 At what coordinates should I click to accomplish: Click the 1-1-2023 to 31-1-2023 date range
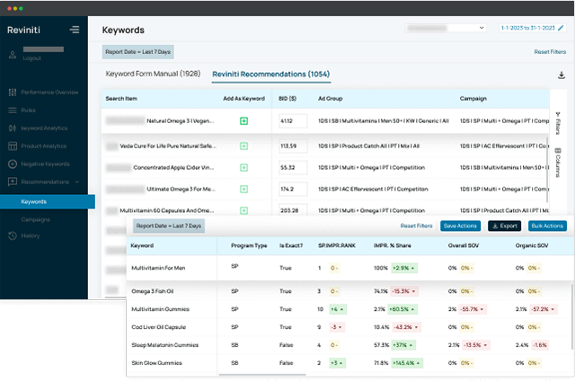[528, 28]
